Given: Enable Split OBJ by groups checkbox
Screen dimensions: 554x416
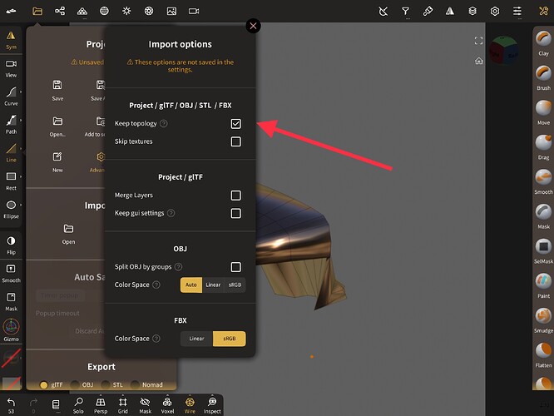Looking at the screenshot, I should click(235, 267).
